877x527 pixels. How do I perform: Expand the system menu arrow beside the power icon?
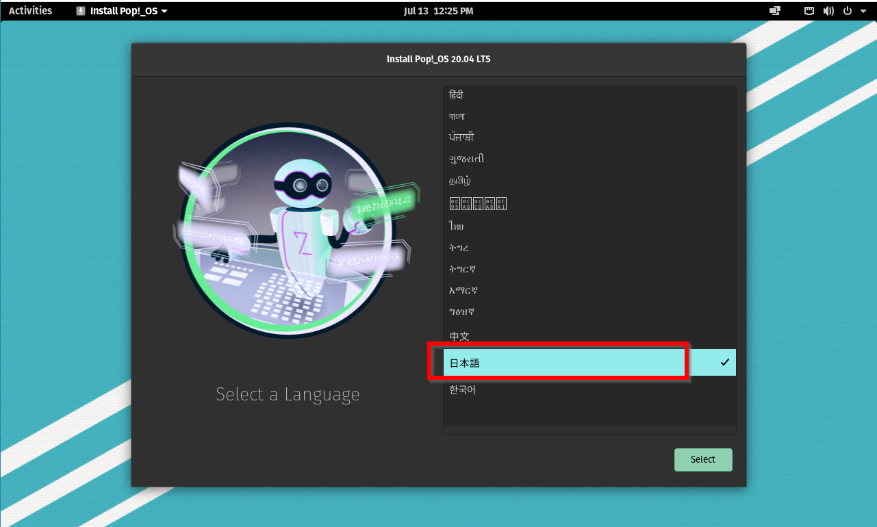click(x=863, y=12)
